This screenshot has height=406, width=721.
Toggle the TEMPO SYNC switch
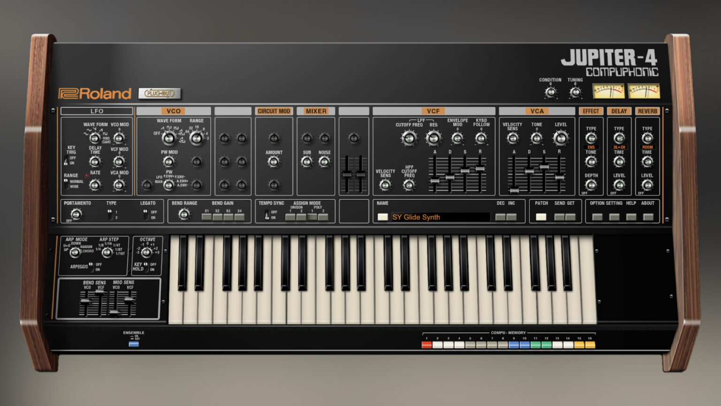click(267, 215)
